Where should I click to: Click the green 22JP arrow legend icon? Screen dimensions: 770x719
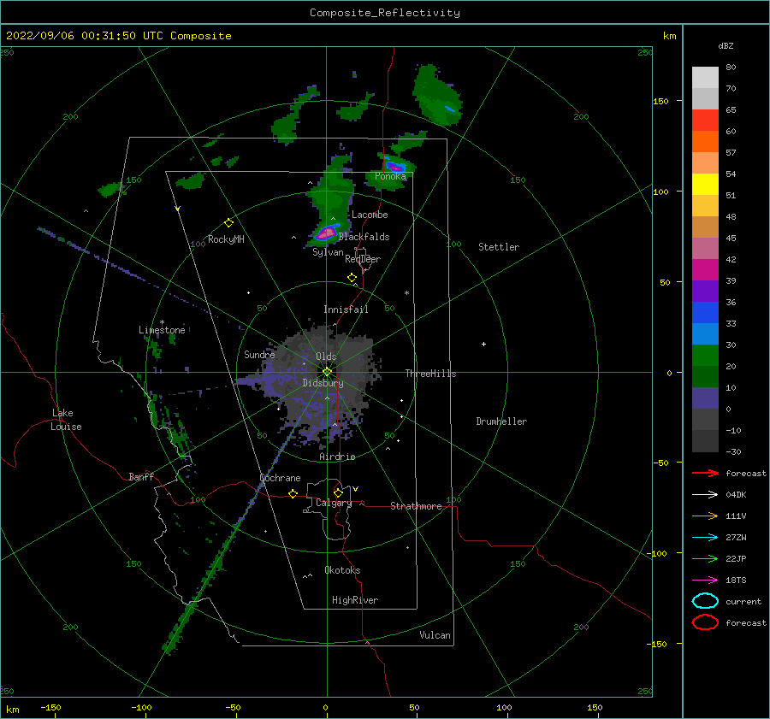[705, 558]
